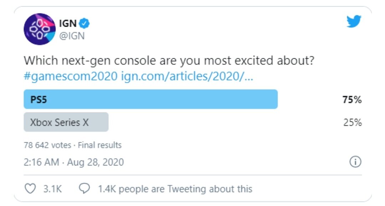The height and width of the screenshot is (206, 385).
Task: Click the tweet question text
Action: pyautogui.click(x=169, y=60)
